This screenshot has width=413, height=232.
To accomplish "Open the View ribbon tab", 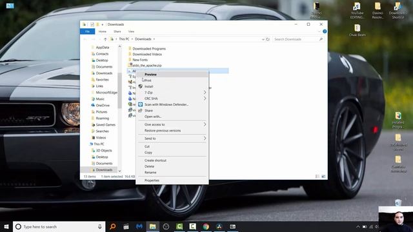I will coord(131,32).
